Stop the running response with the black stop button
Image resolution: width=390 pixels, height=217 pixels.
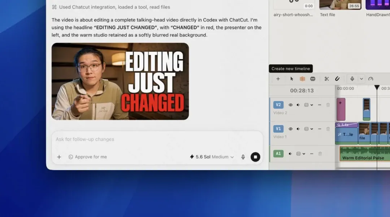tap(255, 157)
